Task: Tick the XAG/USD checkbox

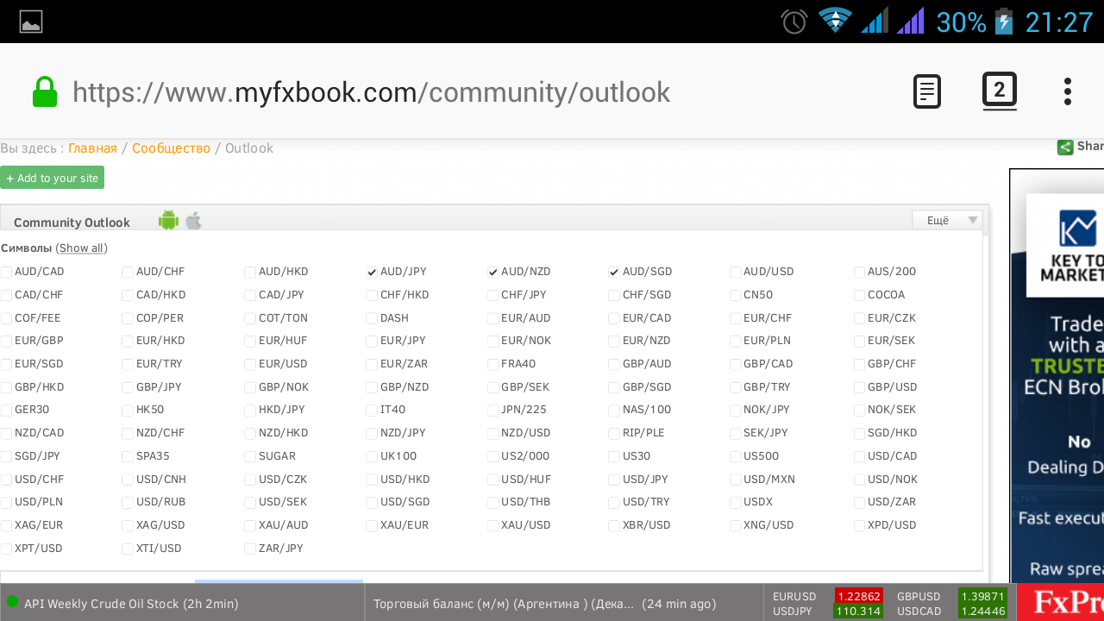Action: pos(128,526)
